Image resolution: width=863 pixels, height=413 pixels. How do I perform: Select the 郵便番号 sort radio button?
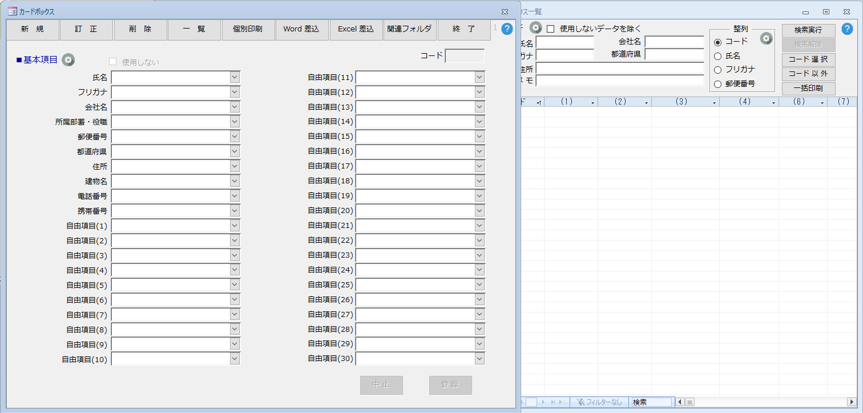pos(718,84)
